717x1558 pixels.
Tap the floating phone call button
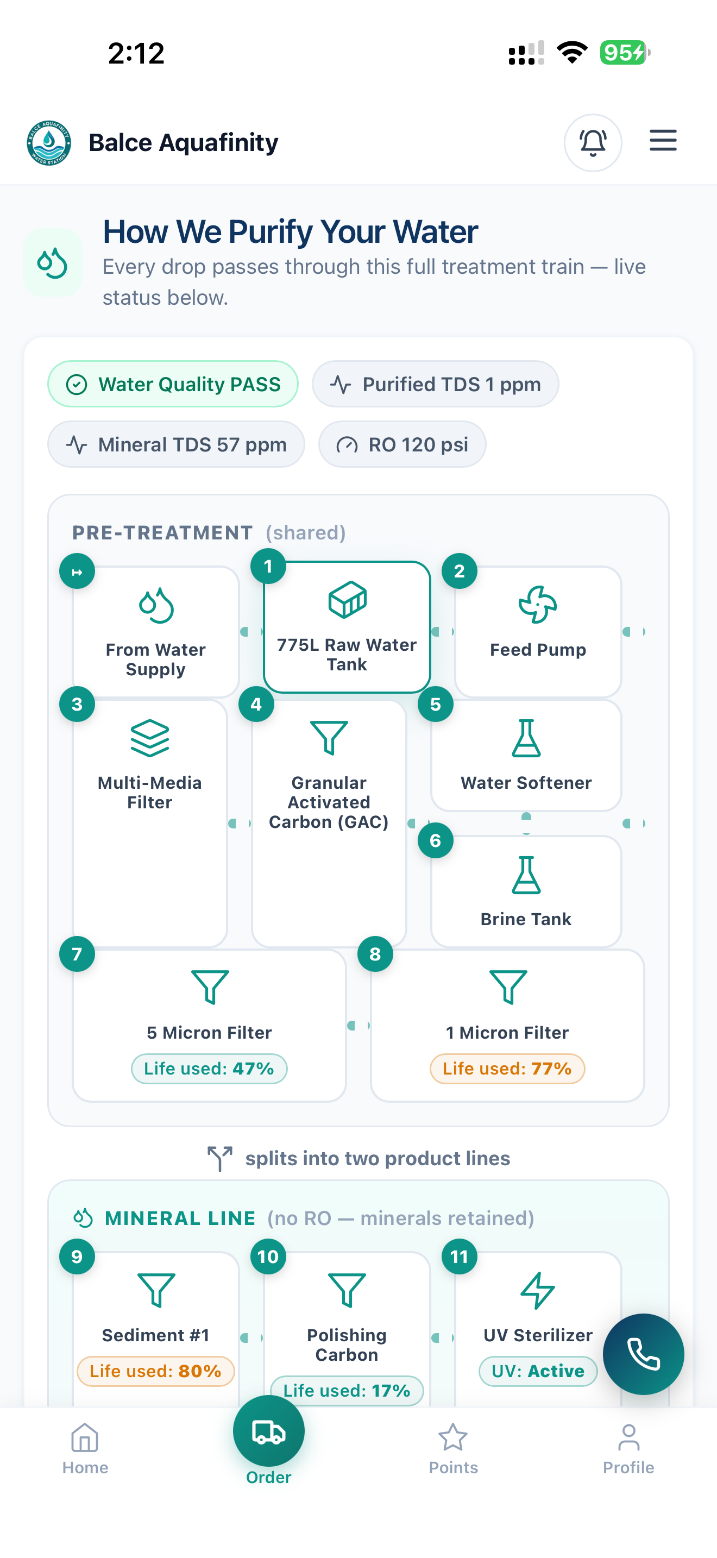[x=643, y=1354]
